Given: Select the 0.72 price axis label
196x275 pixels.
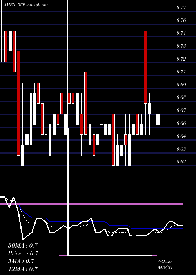Looking at the screenshot, I should click(181, 59).
